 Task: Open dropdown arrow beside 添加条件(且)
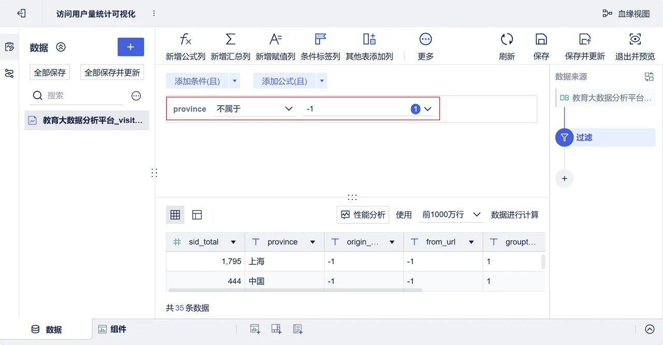(x=235, y=81)
